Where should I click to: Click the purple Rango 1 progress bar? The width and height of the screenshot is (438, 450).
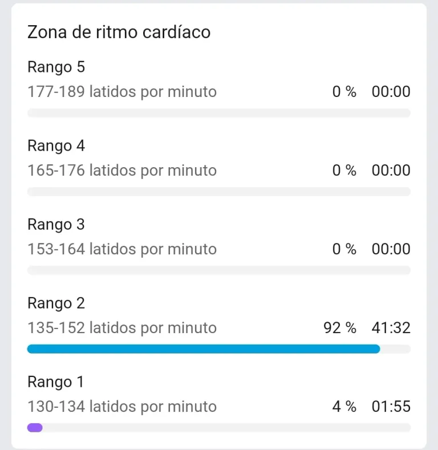(35, 427)
